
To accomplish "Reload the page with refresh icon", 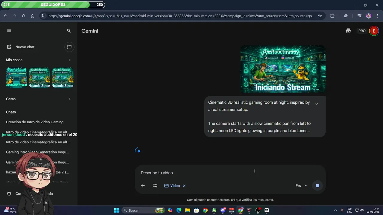I will coord(24,16).
